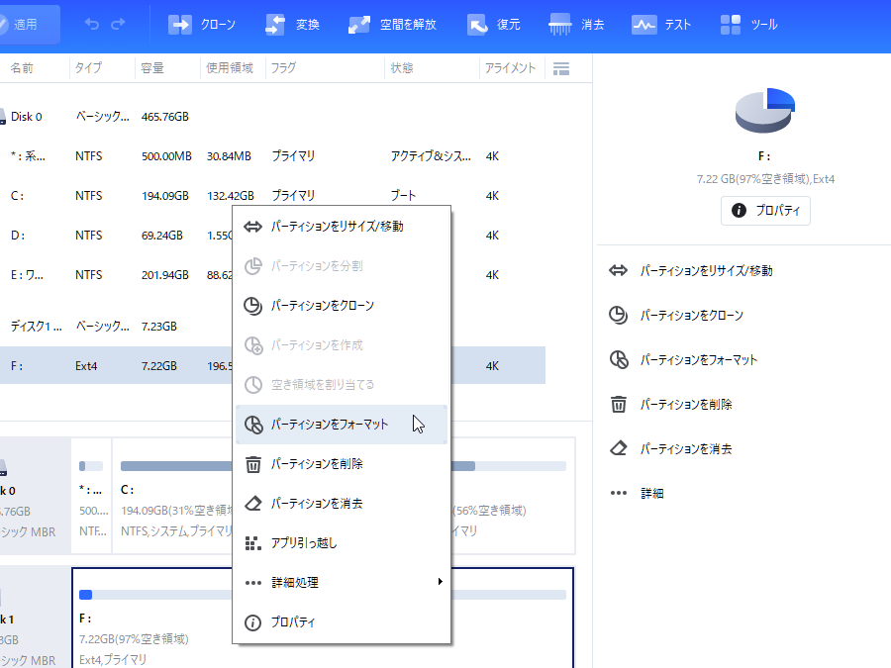Viewport: 891px width, 668px height.
Task: Click the クローン icon in top toolbar
Action: [x=180, y=25]
